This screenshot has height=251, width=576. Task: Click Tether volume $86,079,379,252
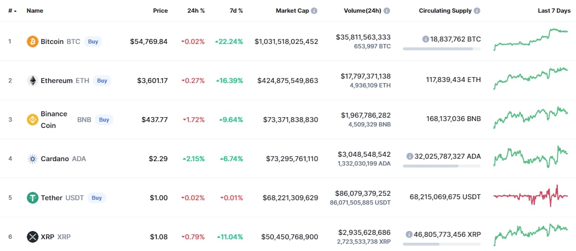(x=363, y=193)
